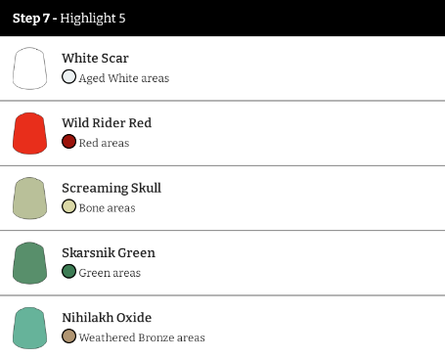The width and height of the screenshot is (445, 358).
Task: Open the Screaming Skull paint name
Action: [111, 188]
